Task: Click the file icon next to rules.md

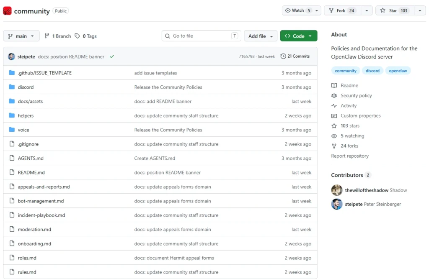Action: point(12,271)
